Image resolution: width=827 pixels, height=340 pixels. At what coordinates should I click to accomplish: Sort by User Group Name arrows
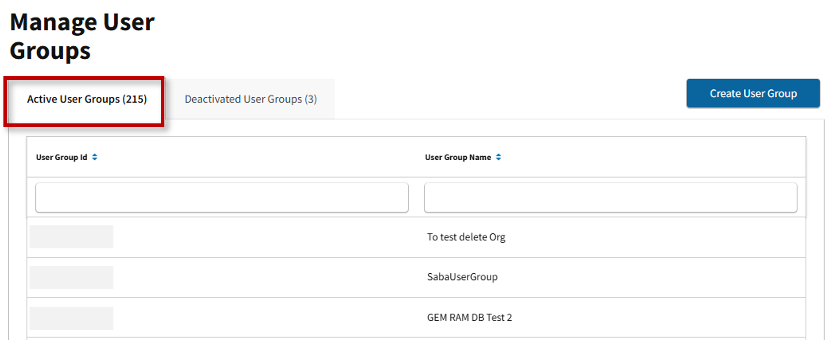(x=498, y=157)
